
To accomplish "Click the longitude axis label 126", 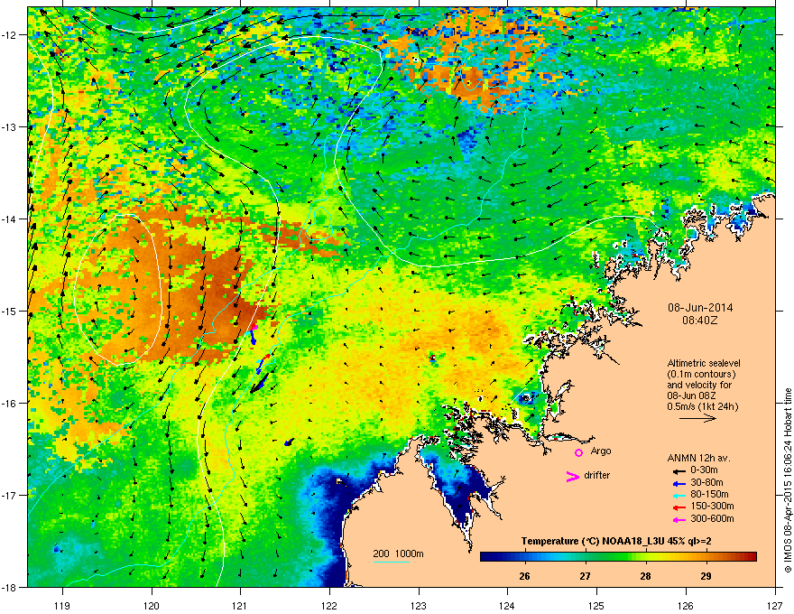I will click(x=686, y=605).
